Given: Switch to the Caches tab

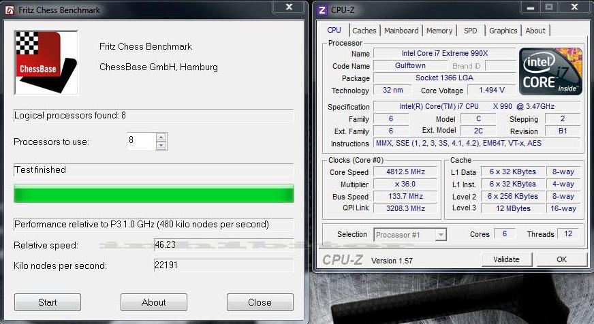Looking at the screenshot, I should (x=364, y=31).
